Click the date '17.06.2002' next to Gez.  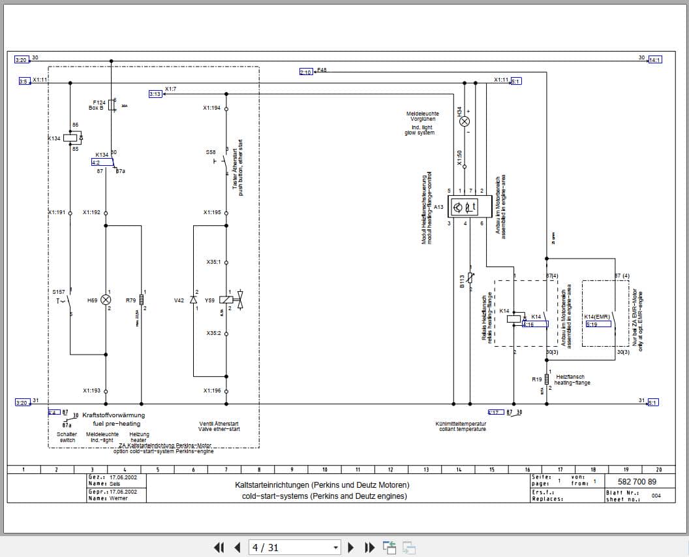123,477
